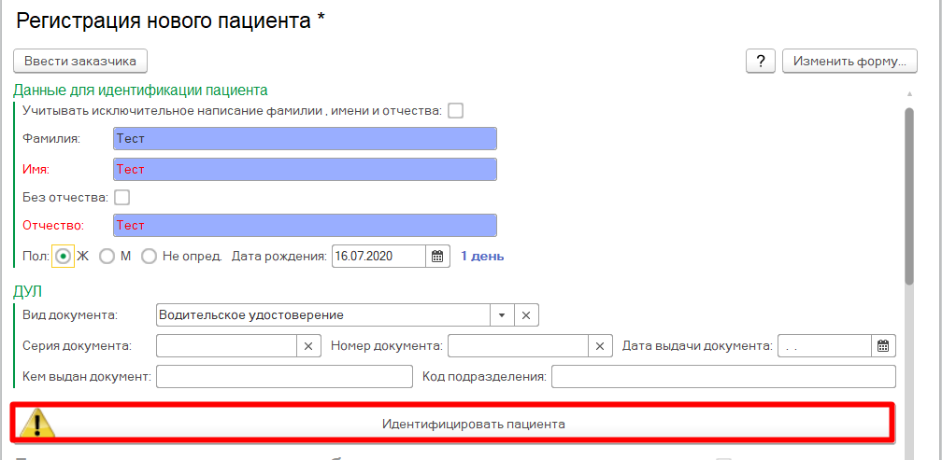
Task: Click the 'Ввести заказчика' button
Action: (80, 62)
